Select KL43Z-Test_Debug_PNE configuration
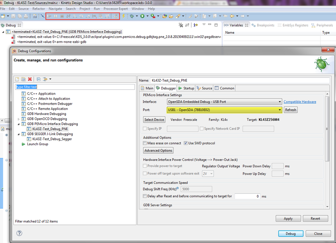The width and height of the screenshot is (336, 243). coord(47,129)
